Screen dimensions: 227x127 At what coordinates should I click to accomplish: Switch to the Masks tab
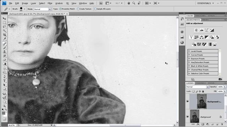205,20
